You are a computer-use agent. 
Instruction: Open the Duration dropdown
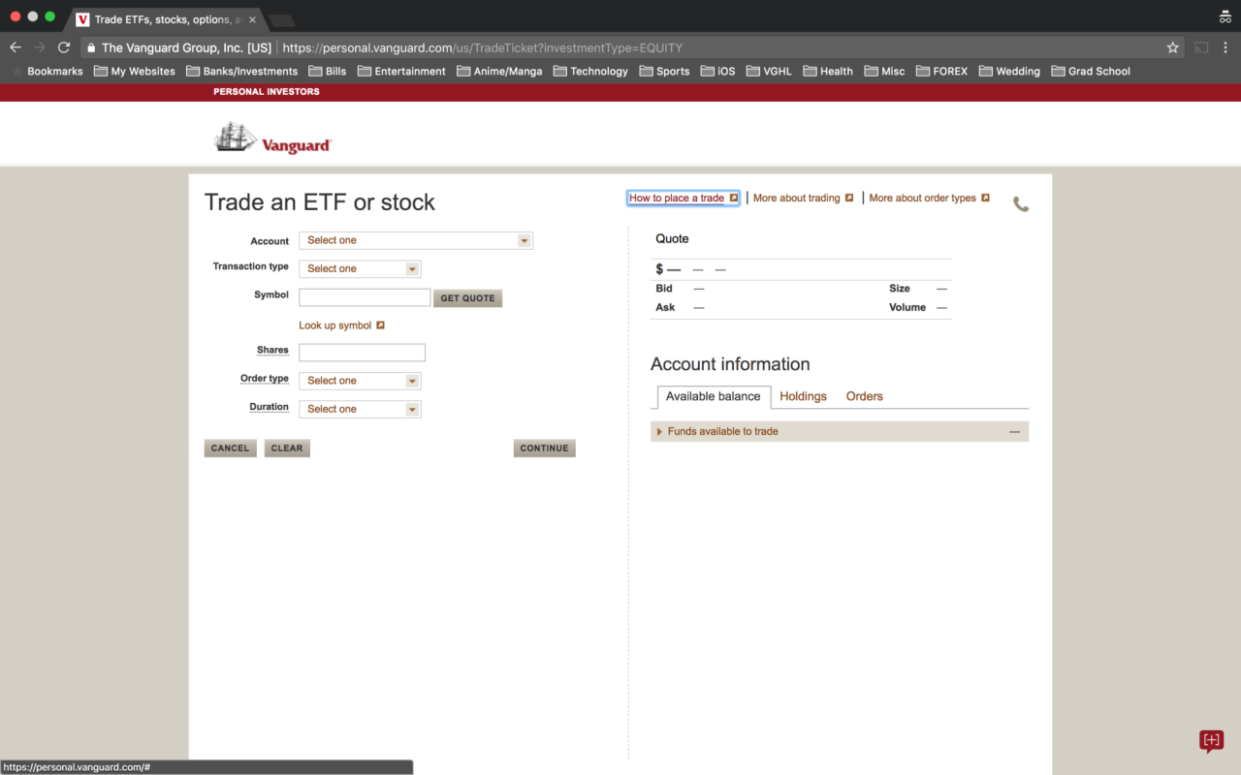pyautogui.click(x=360, y=410)
